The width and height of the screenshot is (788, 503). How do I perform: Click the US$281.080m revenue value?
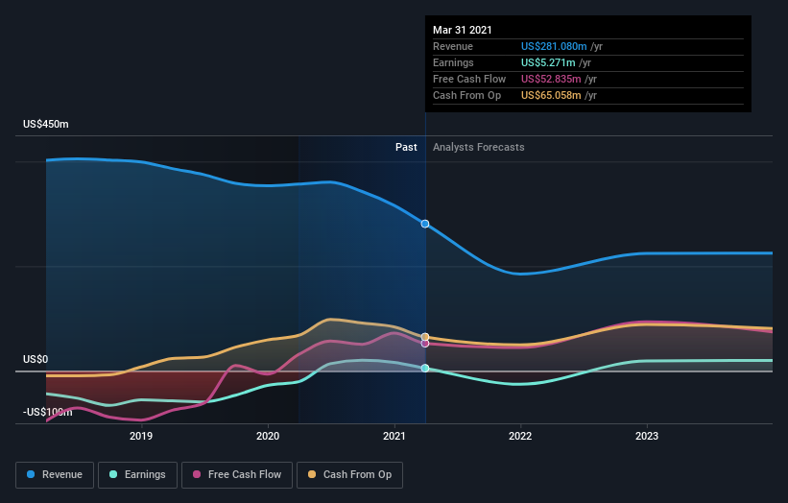[554, 46]
